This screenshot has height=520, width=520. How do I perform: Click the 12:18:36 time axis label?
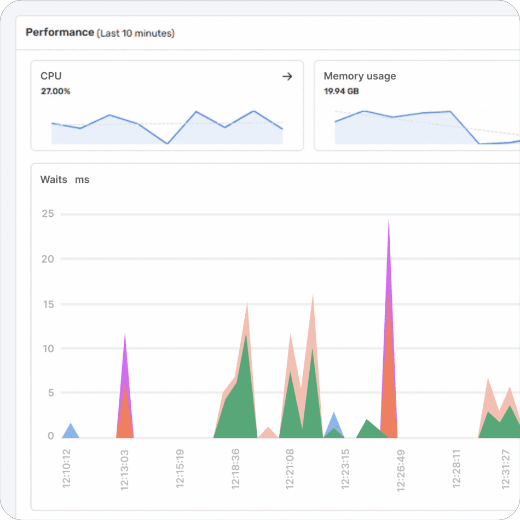(x=235, y=469)
